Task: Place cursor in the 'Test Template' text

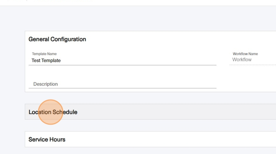Action: (46, 61)
